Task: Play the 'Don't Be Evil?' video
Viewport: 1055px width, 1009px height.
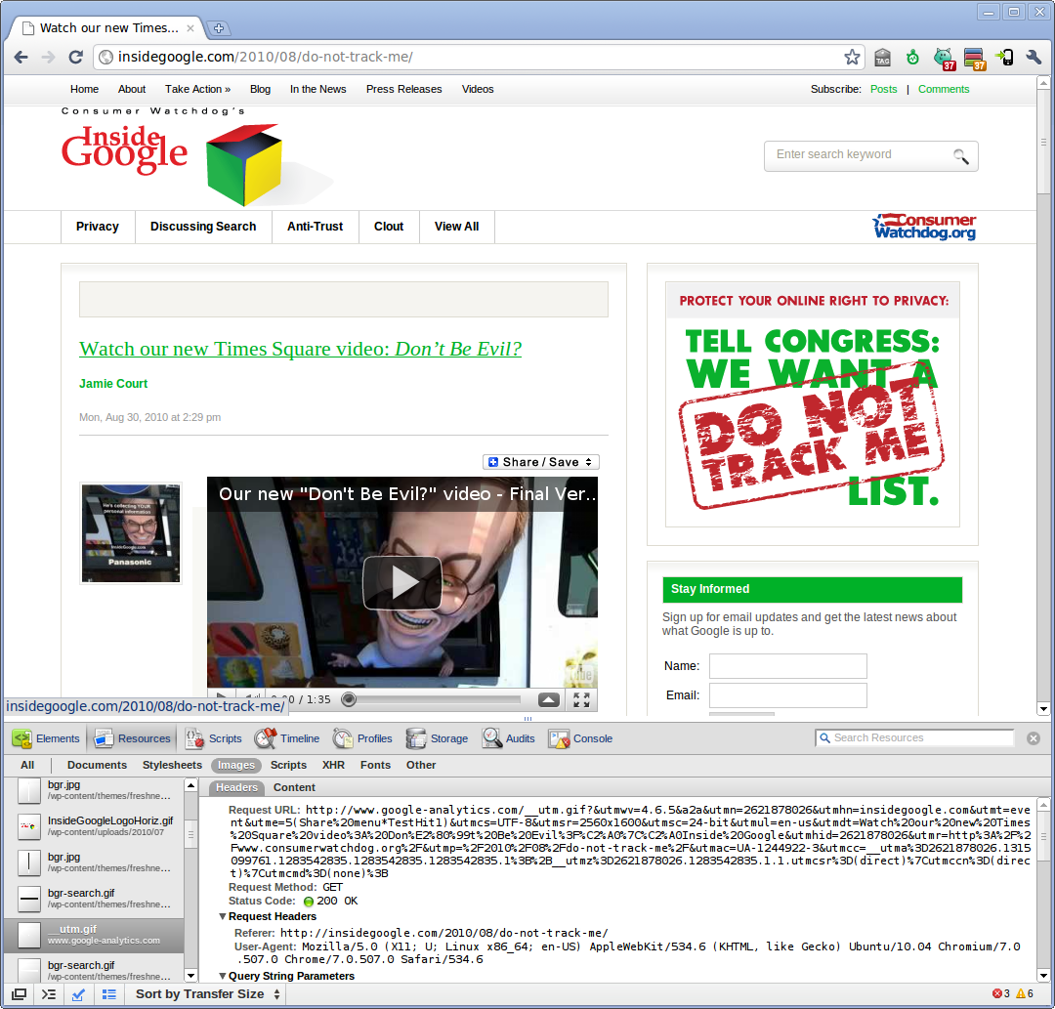Action: coord(402,582)
